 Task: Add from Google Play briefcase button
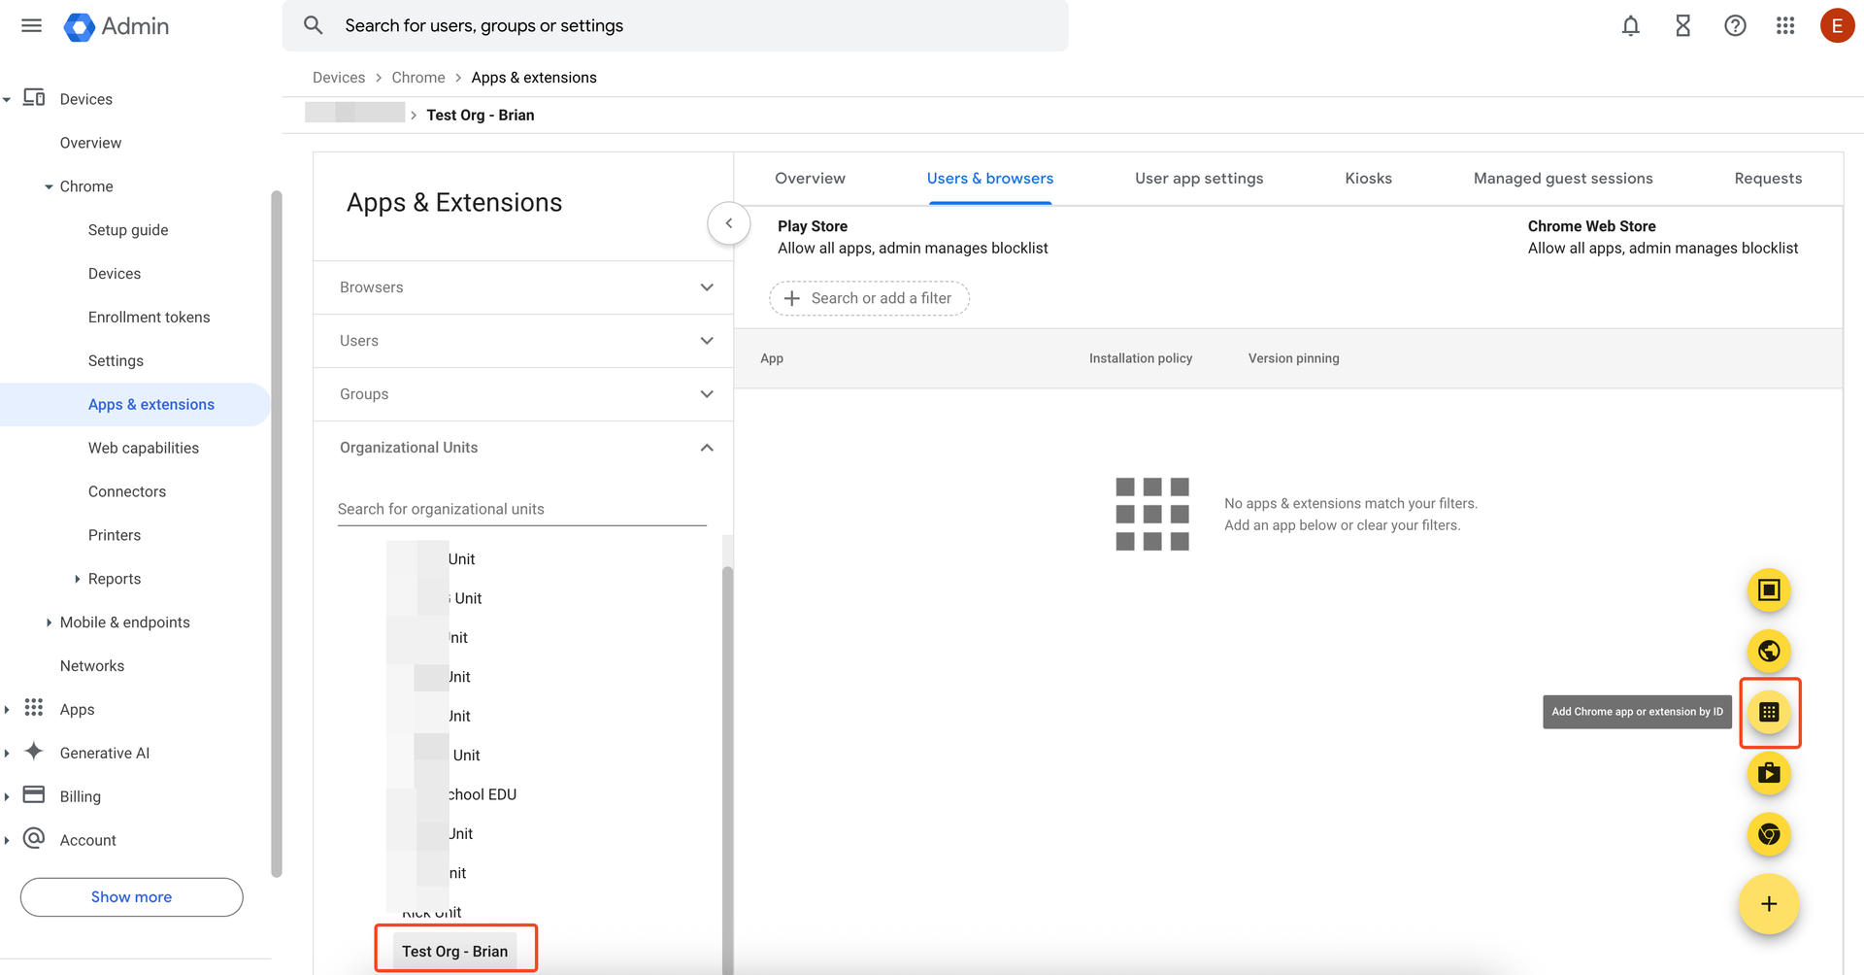point(1769,773)
